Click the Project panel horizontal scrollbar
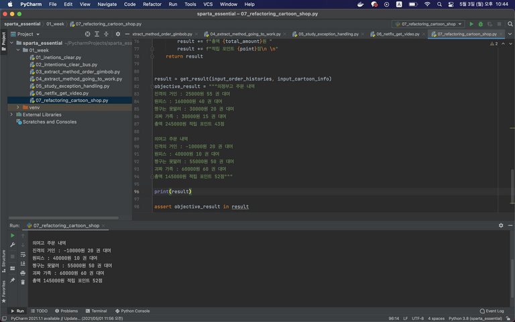Image resolution: width=515 pixels, height=322 pixels. 64,217
